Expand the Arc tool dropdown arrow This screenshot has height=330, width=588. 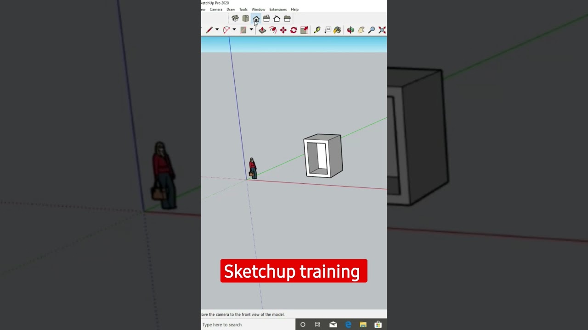[234, 30]
